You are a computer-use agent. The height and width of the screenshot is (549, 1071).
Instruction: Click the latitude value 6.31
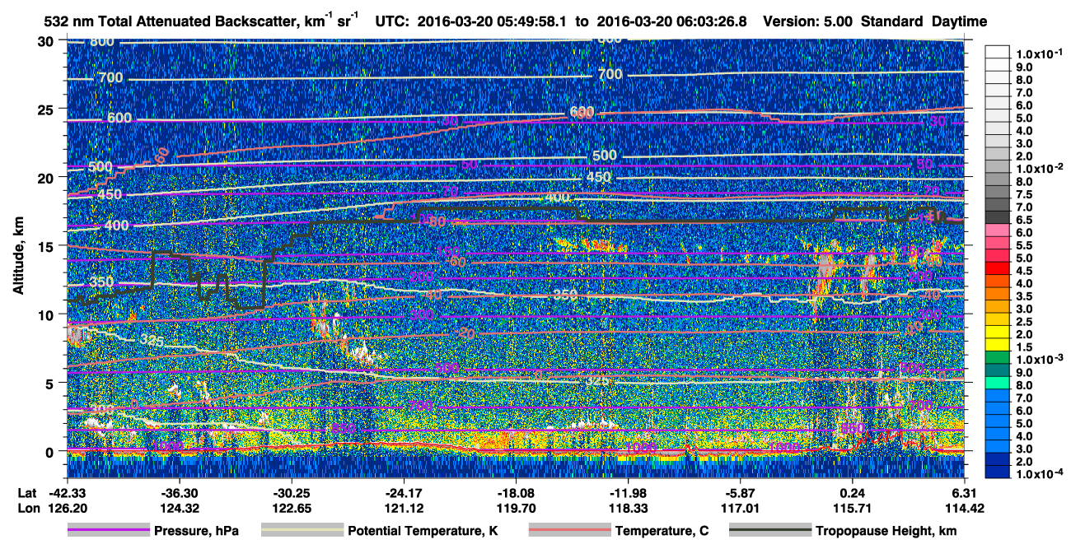[x=966, y=492]
